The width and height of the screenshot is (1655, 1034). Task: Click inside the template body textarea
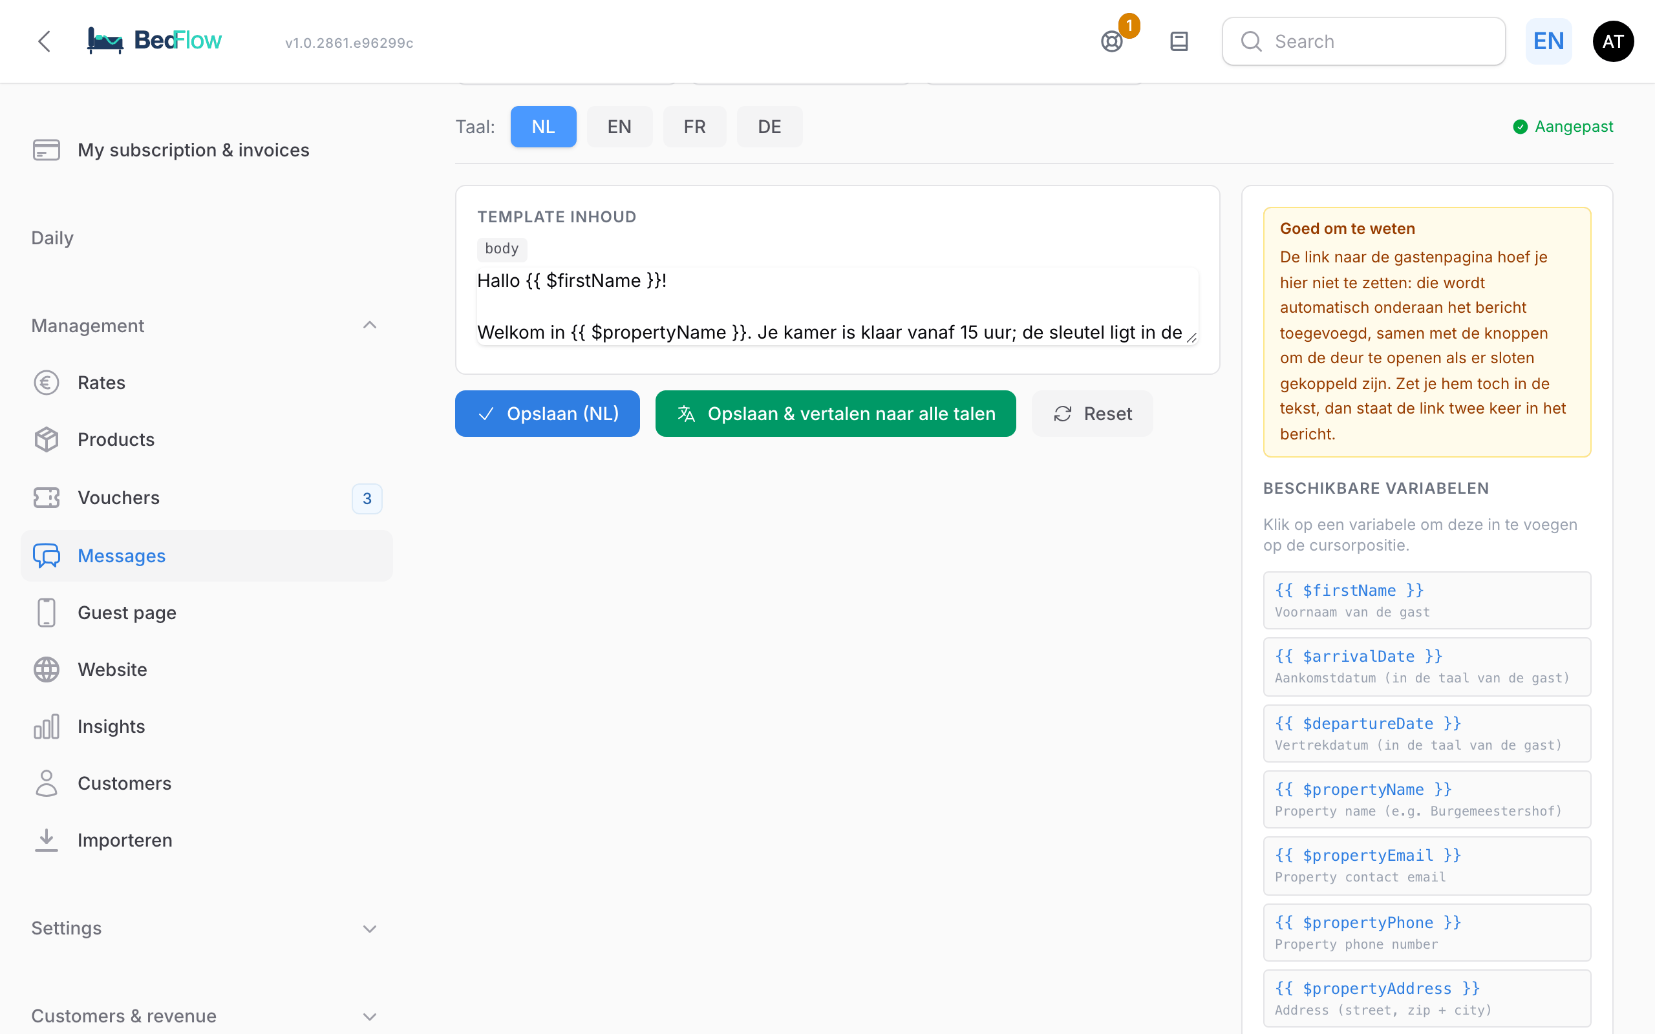tap(837, 306)
